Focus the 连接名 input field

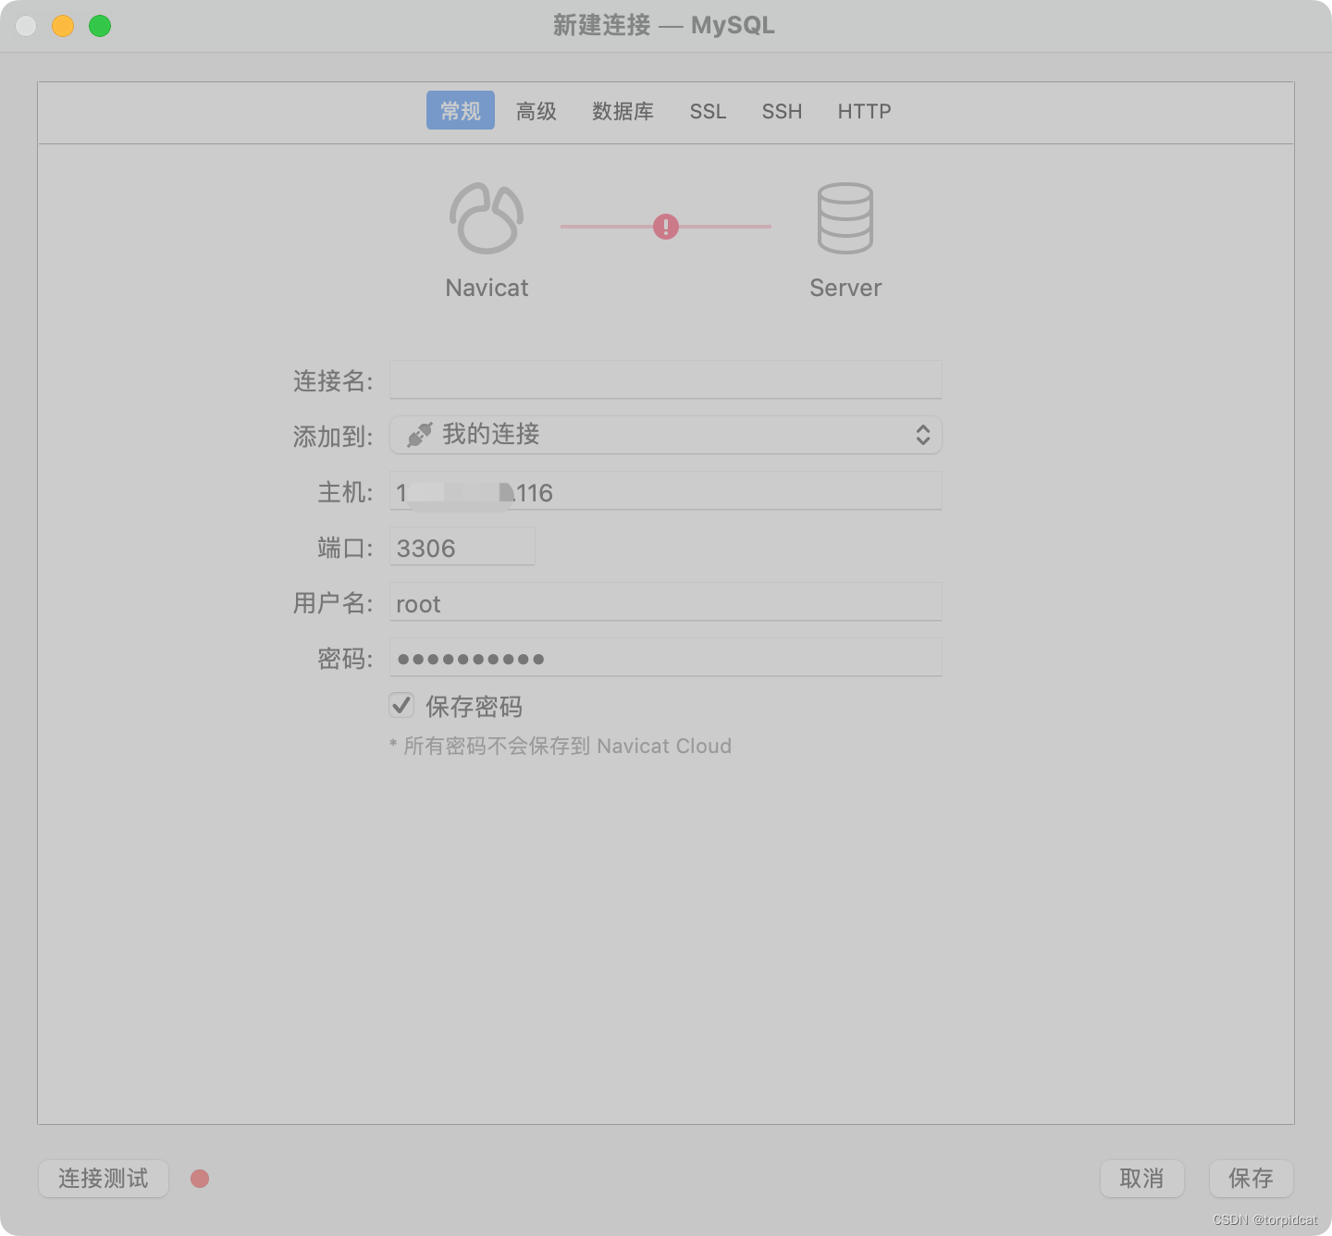(x=666, y=379)
